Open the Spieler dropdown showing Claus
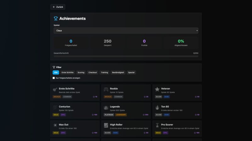 (126, 31)
